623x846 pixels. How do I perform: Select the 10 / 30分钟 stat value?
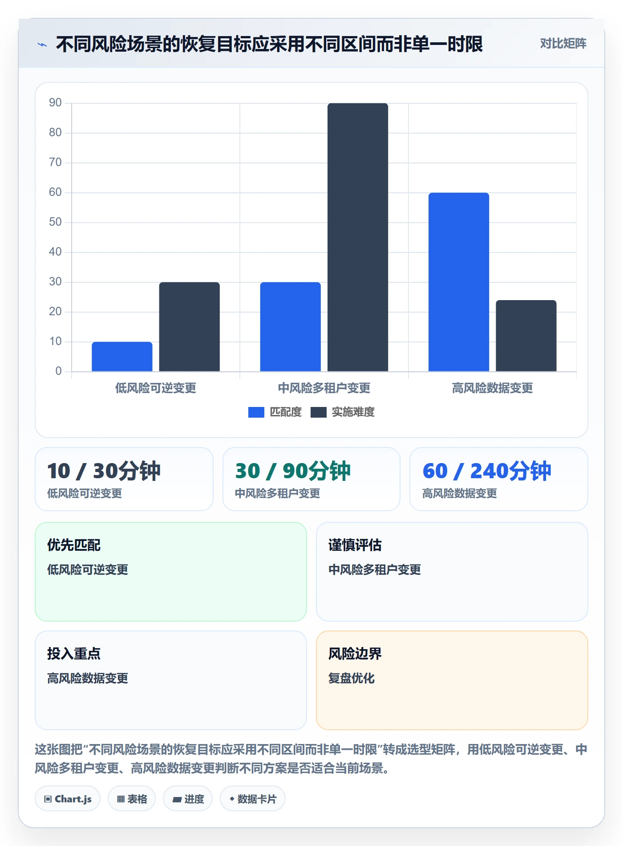(104, 471)
